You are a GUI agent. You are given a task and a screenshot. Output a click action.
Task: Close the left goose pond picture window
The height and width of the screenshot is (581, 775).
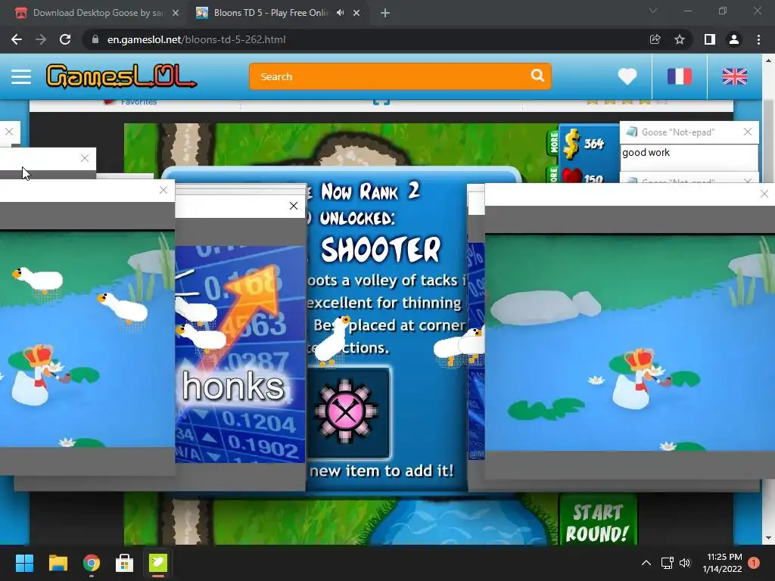coord(163,190)
